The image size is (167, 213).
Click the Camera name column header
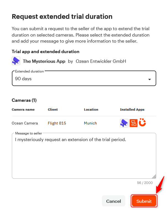(23, 110)
